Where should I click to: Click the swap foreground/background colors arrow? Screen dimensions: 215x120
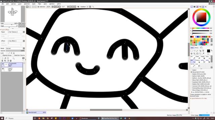click(x=212, y=50)
